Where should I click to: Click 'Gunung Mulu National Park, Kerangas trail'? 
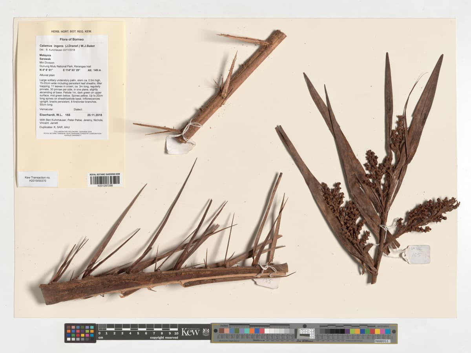click(x=65, y=66)
